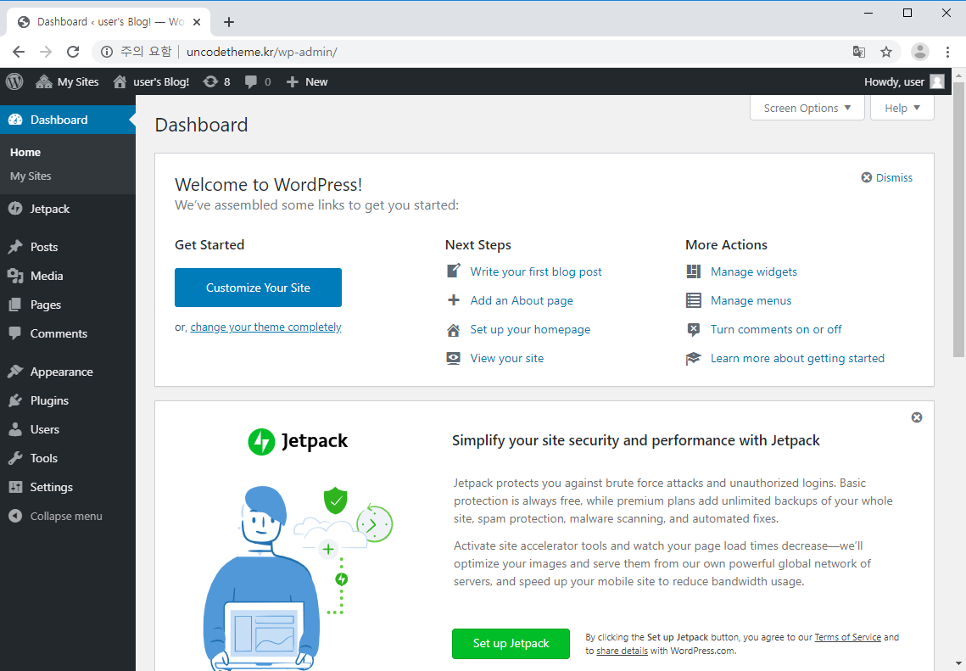Open the Plugins plug icon

[x=15, y=400]
